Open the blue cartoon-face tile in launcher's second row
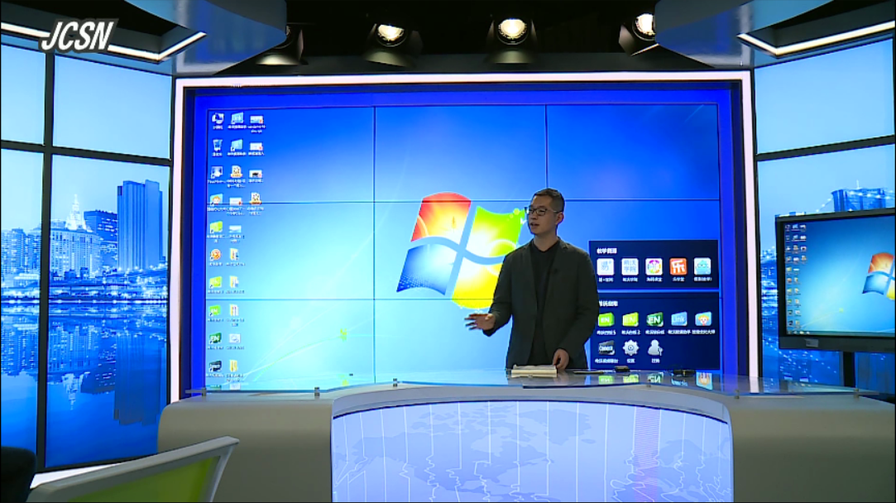 click(703, 319)
